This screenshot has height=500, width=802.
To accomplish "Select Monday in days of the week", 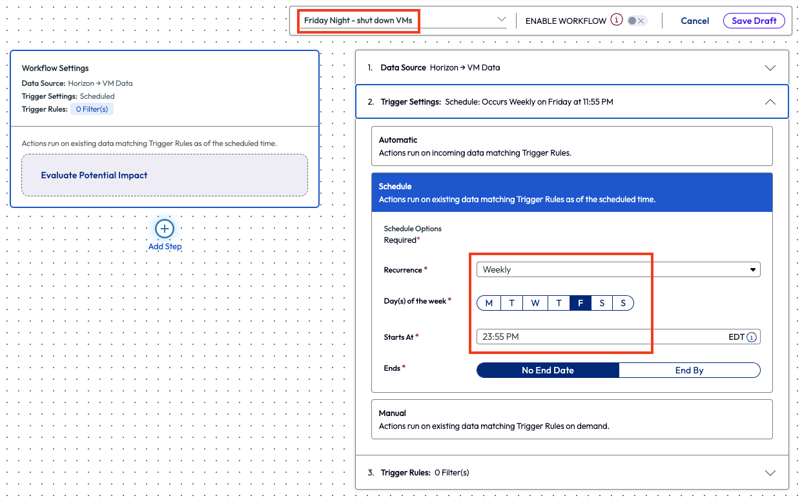I will click(x=489, y=303).
